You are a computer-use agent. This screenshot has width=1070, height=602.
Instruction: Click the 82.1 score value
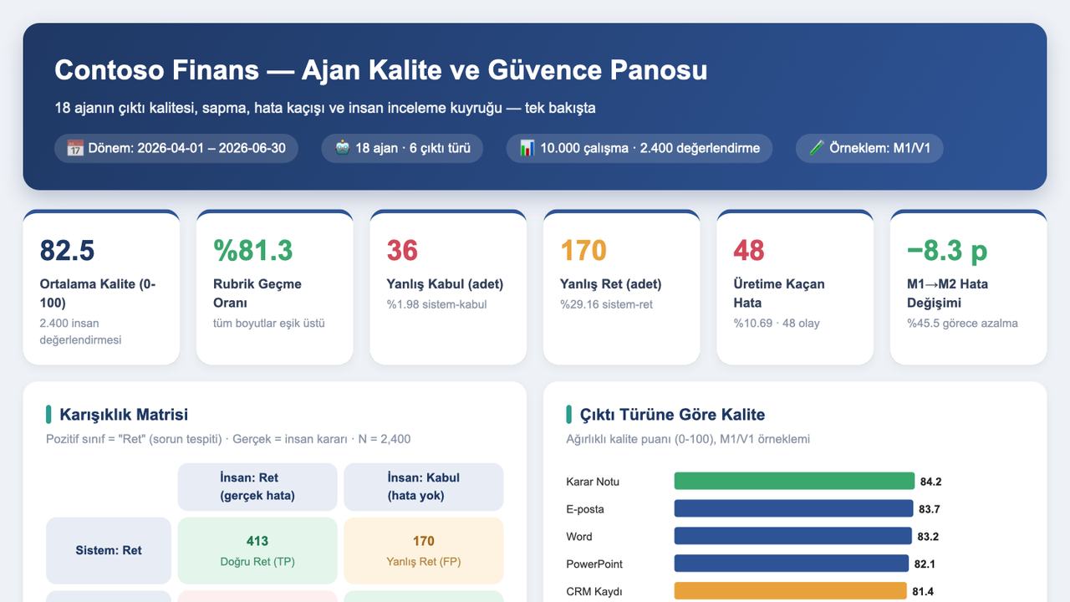click(x=925, y=564)
